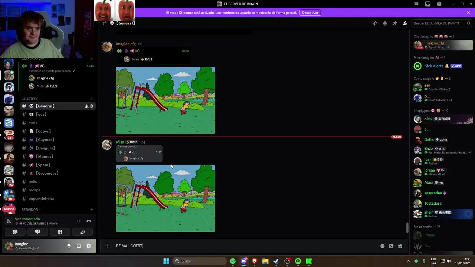Share your screen from the voice panel

[x=37, y=232]
